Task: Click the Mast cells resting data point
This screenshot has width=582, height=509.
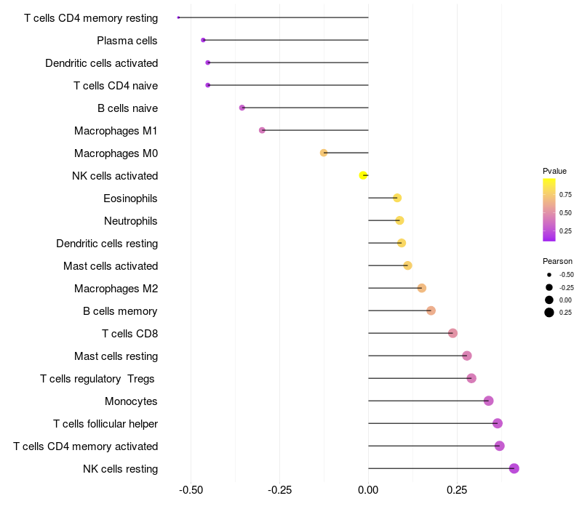Action: pyautogui.click(x=467, y=356)
